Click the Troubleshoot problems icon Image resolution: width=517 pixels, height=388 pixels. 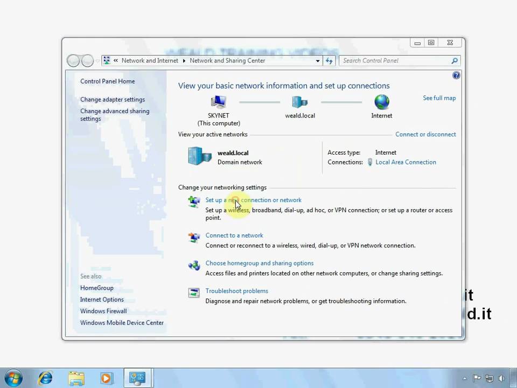194,293
